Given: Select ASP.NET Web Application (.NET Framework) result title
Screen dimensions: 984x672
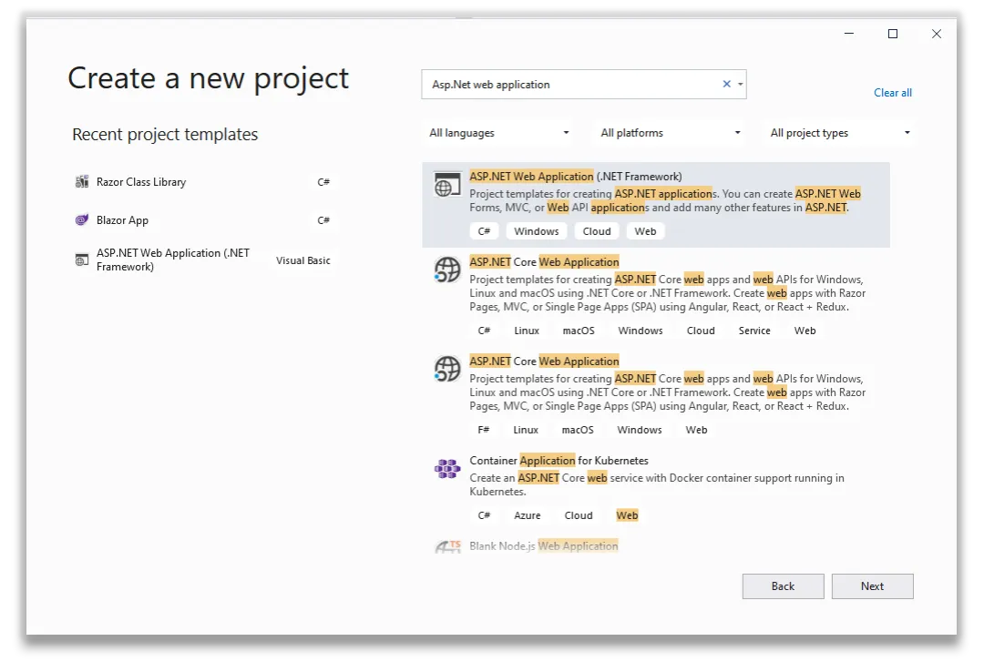Looking at the screenshot, I should pos(576,177).
